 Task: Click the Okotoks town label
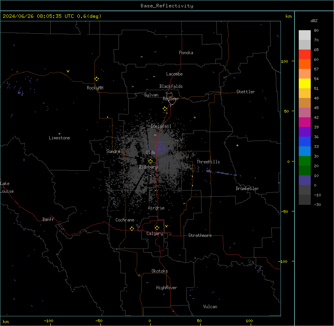160,271
